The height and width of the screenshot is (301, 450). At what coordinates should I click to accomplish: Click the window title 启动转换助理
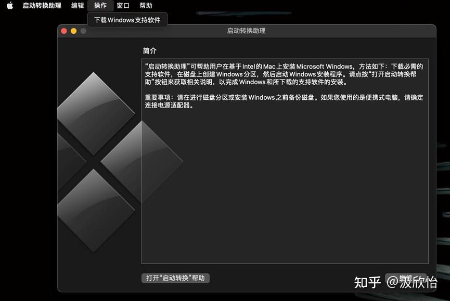pyautogui.click(x=246, y=31)
